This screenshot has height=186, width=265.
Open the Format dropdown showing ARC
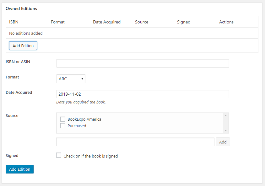71,79
